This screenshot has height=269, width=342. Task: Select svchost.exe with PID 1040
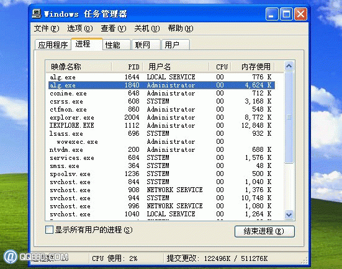coord(161,214)
